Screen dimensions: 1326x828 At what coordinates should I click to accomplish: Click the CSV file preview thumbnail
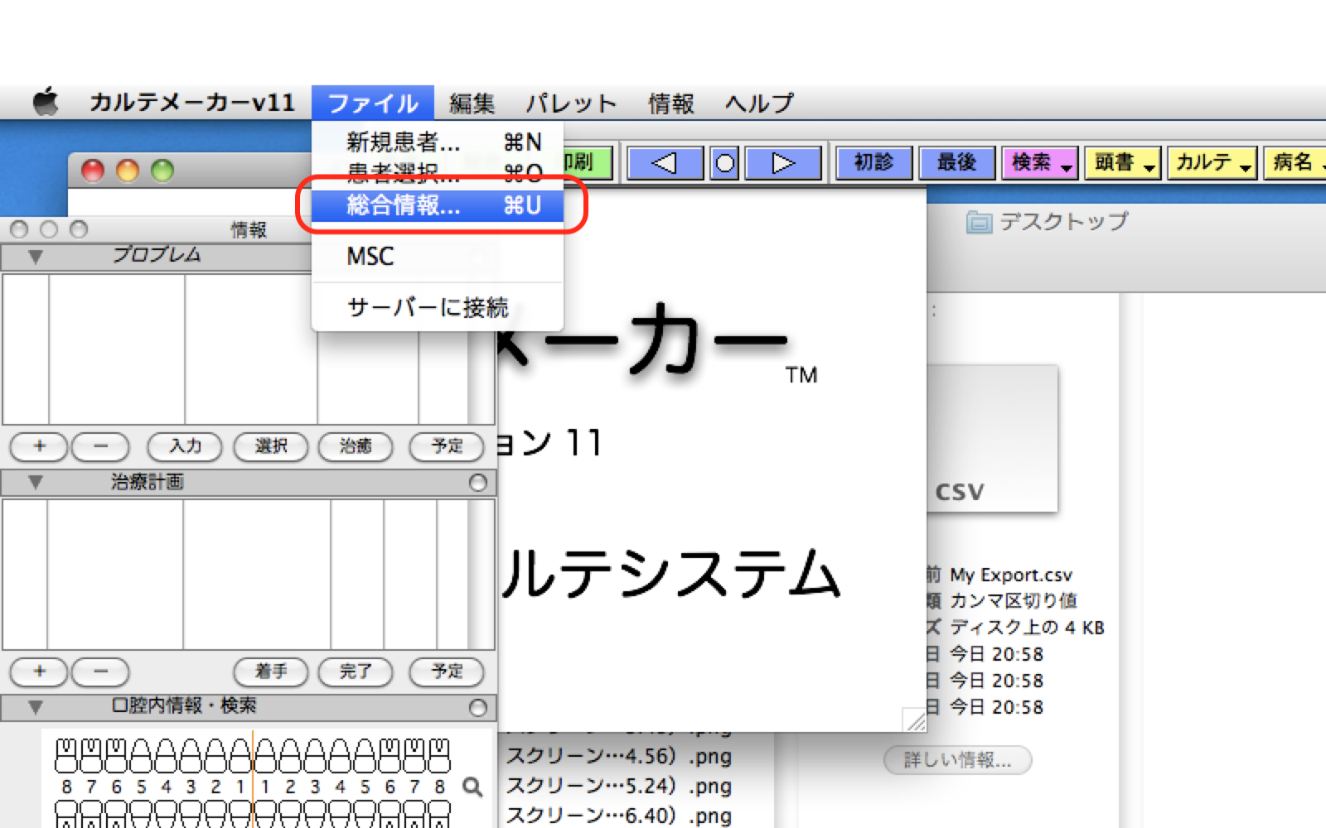pyautogui.click(x=991, y=439)
